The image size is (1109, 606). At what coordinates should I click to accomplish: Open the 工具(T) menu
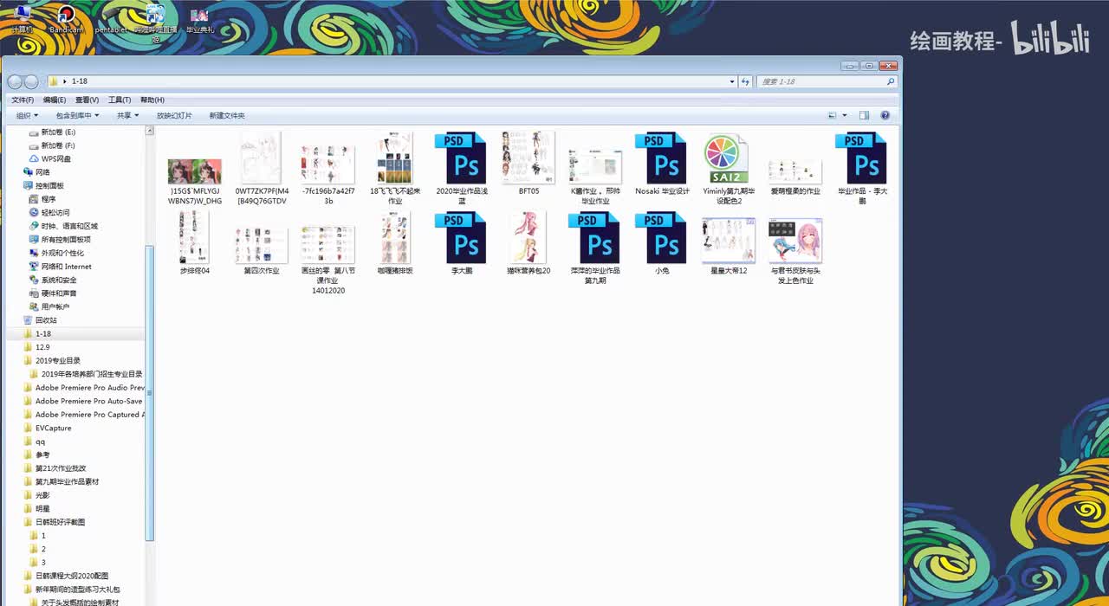[x=120, y=100]
